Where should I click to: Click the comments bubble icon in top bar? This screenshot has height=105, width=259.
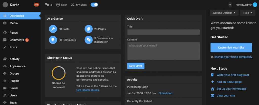tap(47, 5)
